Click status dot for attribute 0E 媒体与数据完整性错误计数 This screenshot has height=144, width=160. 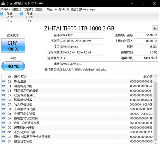3,137
